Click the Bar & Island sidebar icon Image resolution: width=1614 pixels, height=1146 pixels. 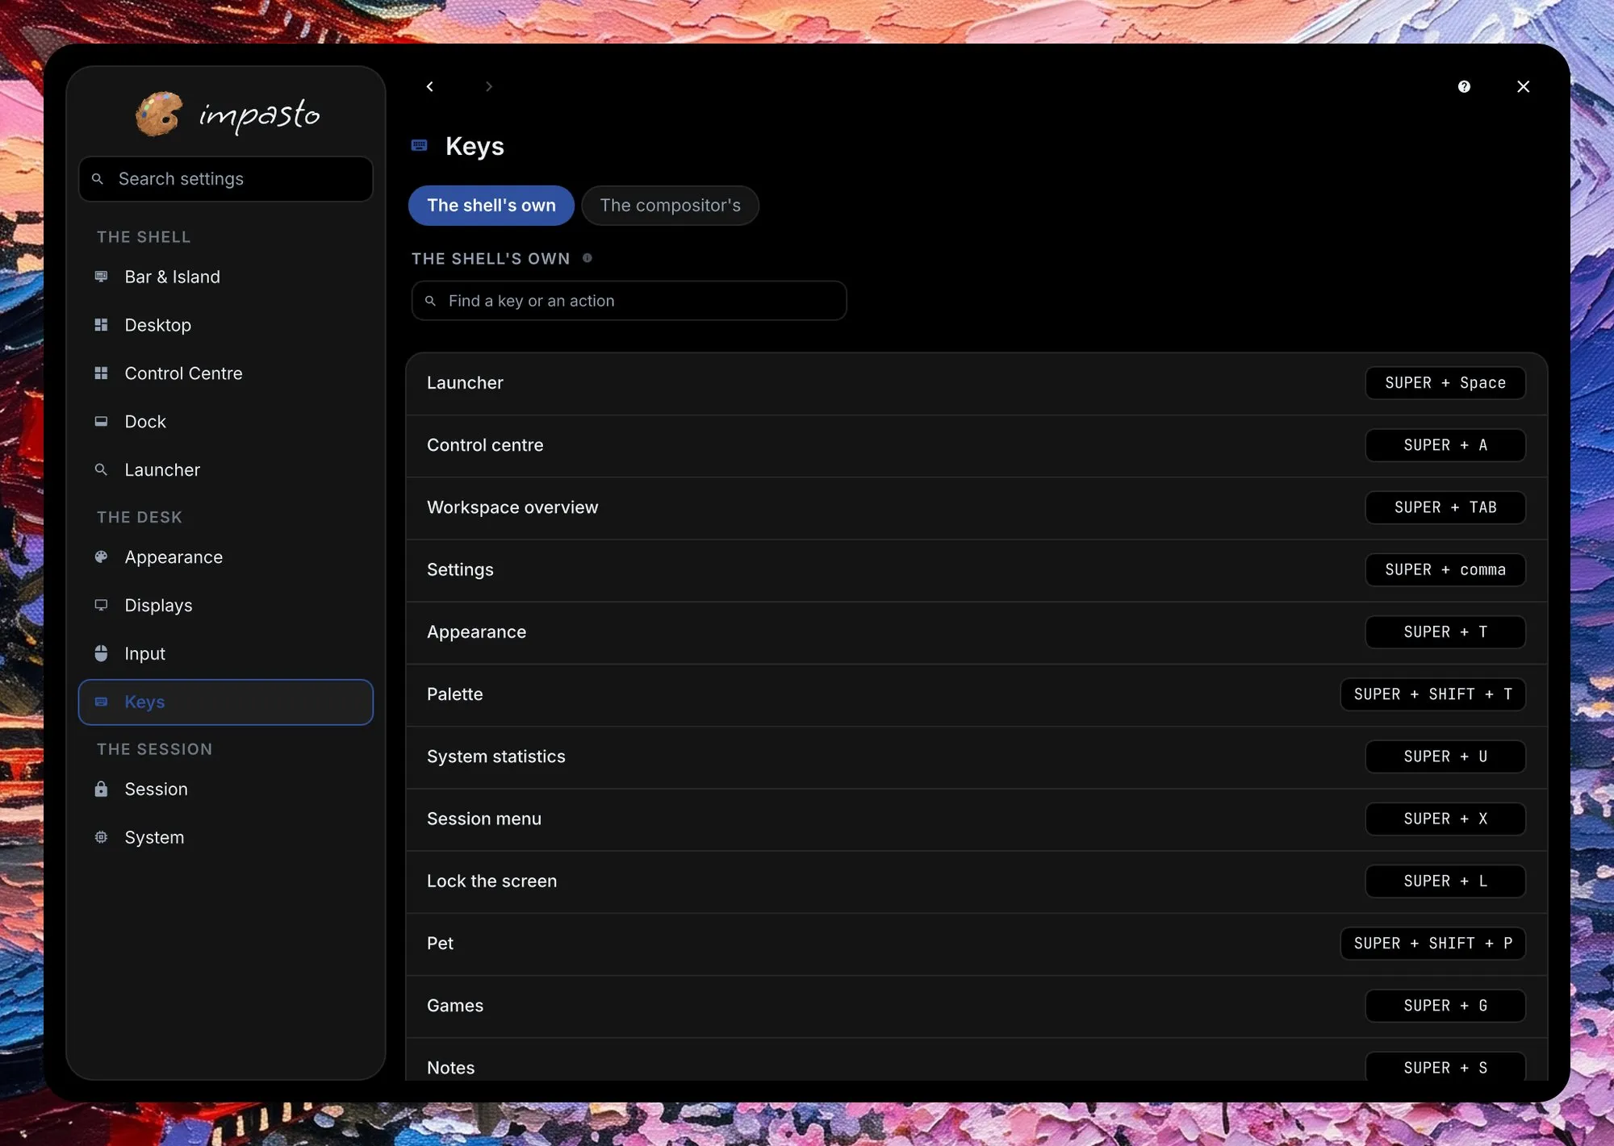point(101,277)
